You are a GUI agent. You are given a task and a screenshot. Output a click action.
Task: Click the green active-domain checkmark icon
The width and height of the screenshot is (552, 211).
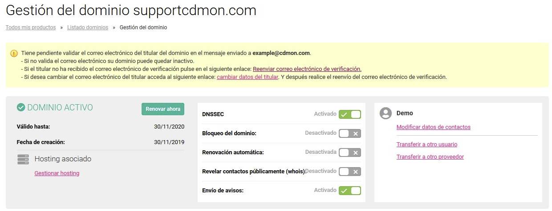pyautogui.click(x=21, y=108)
